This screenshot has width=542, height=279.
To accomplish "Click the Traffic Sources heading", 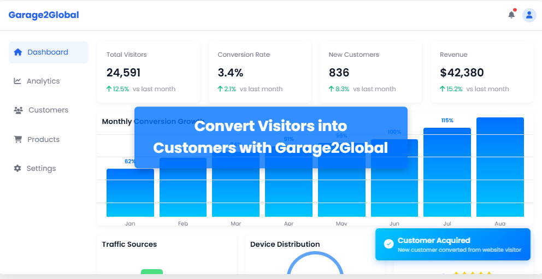I will coord(129,244).
